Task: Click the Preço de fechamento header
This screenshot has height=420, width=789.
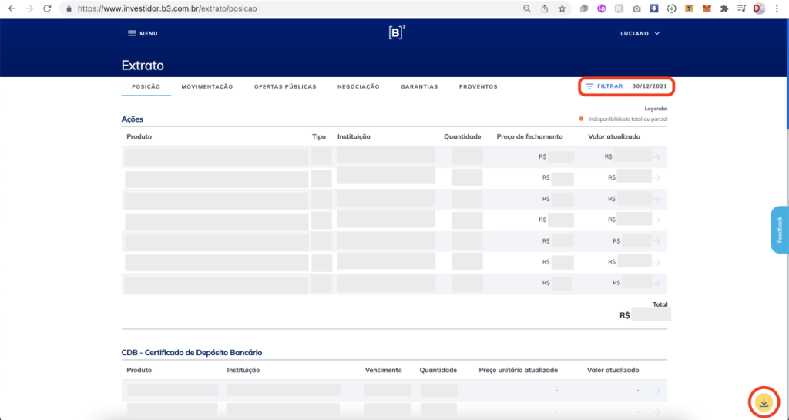Action: tap(529, 137)
